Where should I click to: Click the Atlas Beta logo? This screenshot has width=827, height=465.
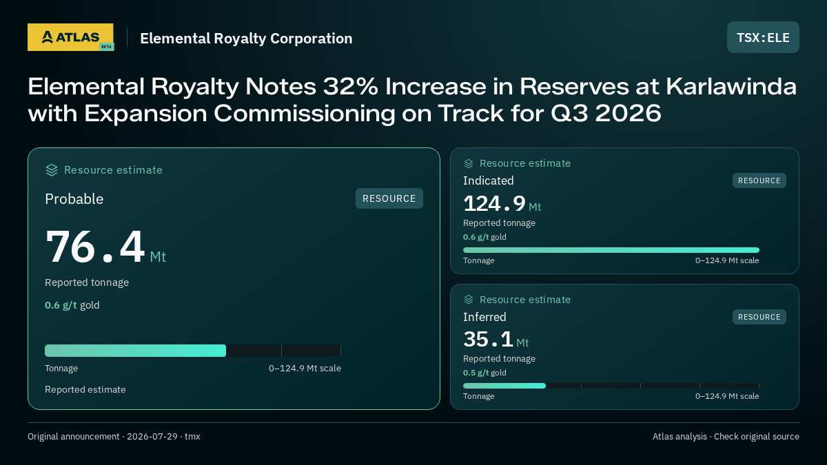(x=70, y=37)
